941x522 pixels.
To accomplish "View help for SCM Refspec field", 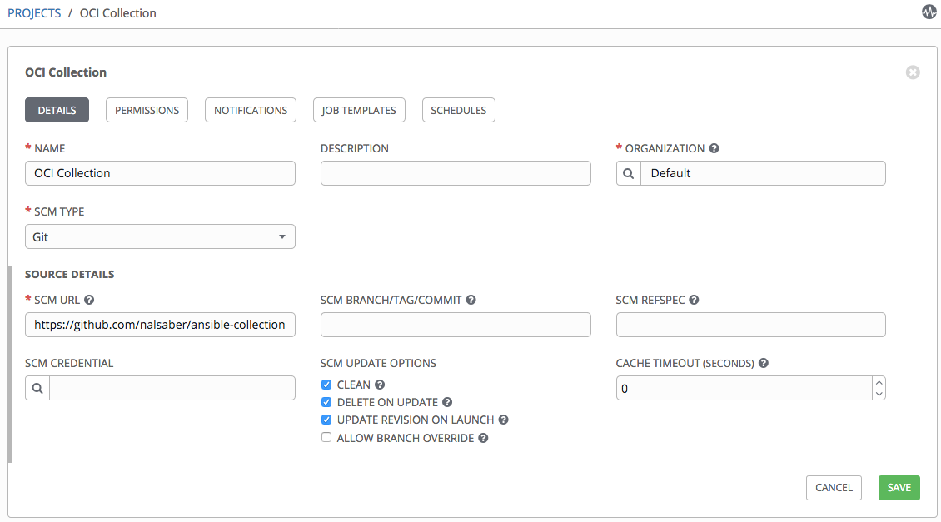I will pos(695,299).
